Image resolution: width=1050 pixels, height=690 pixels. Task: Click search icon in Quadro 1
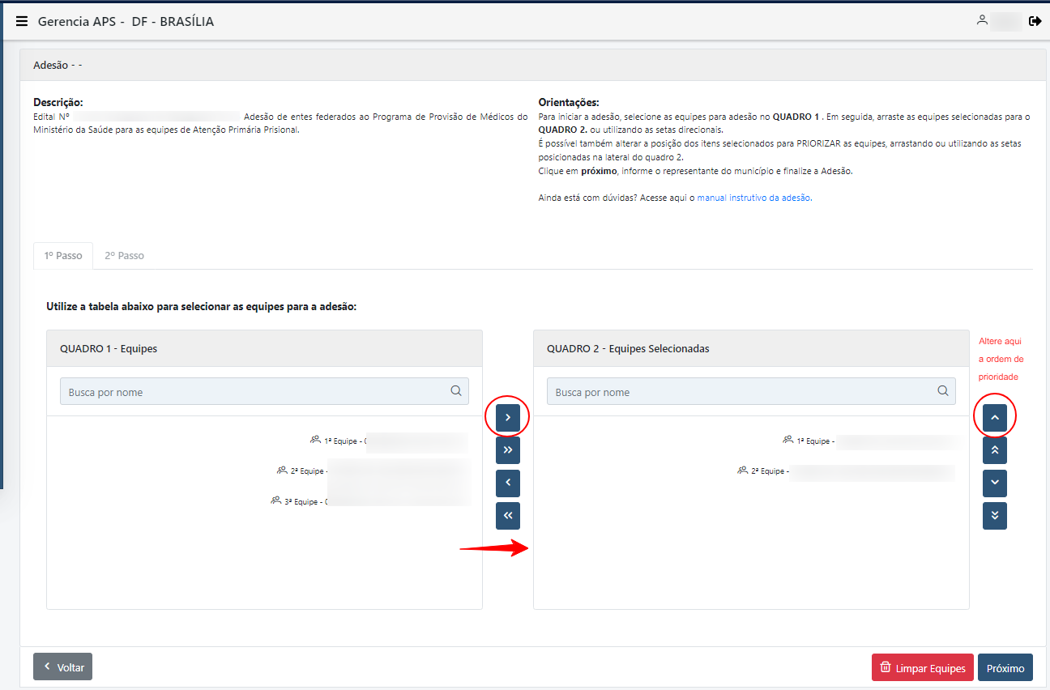pos(456,391)
